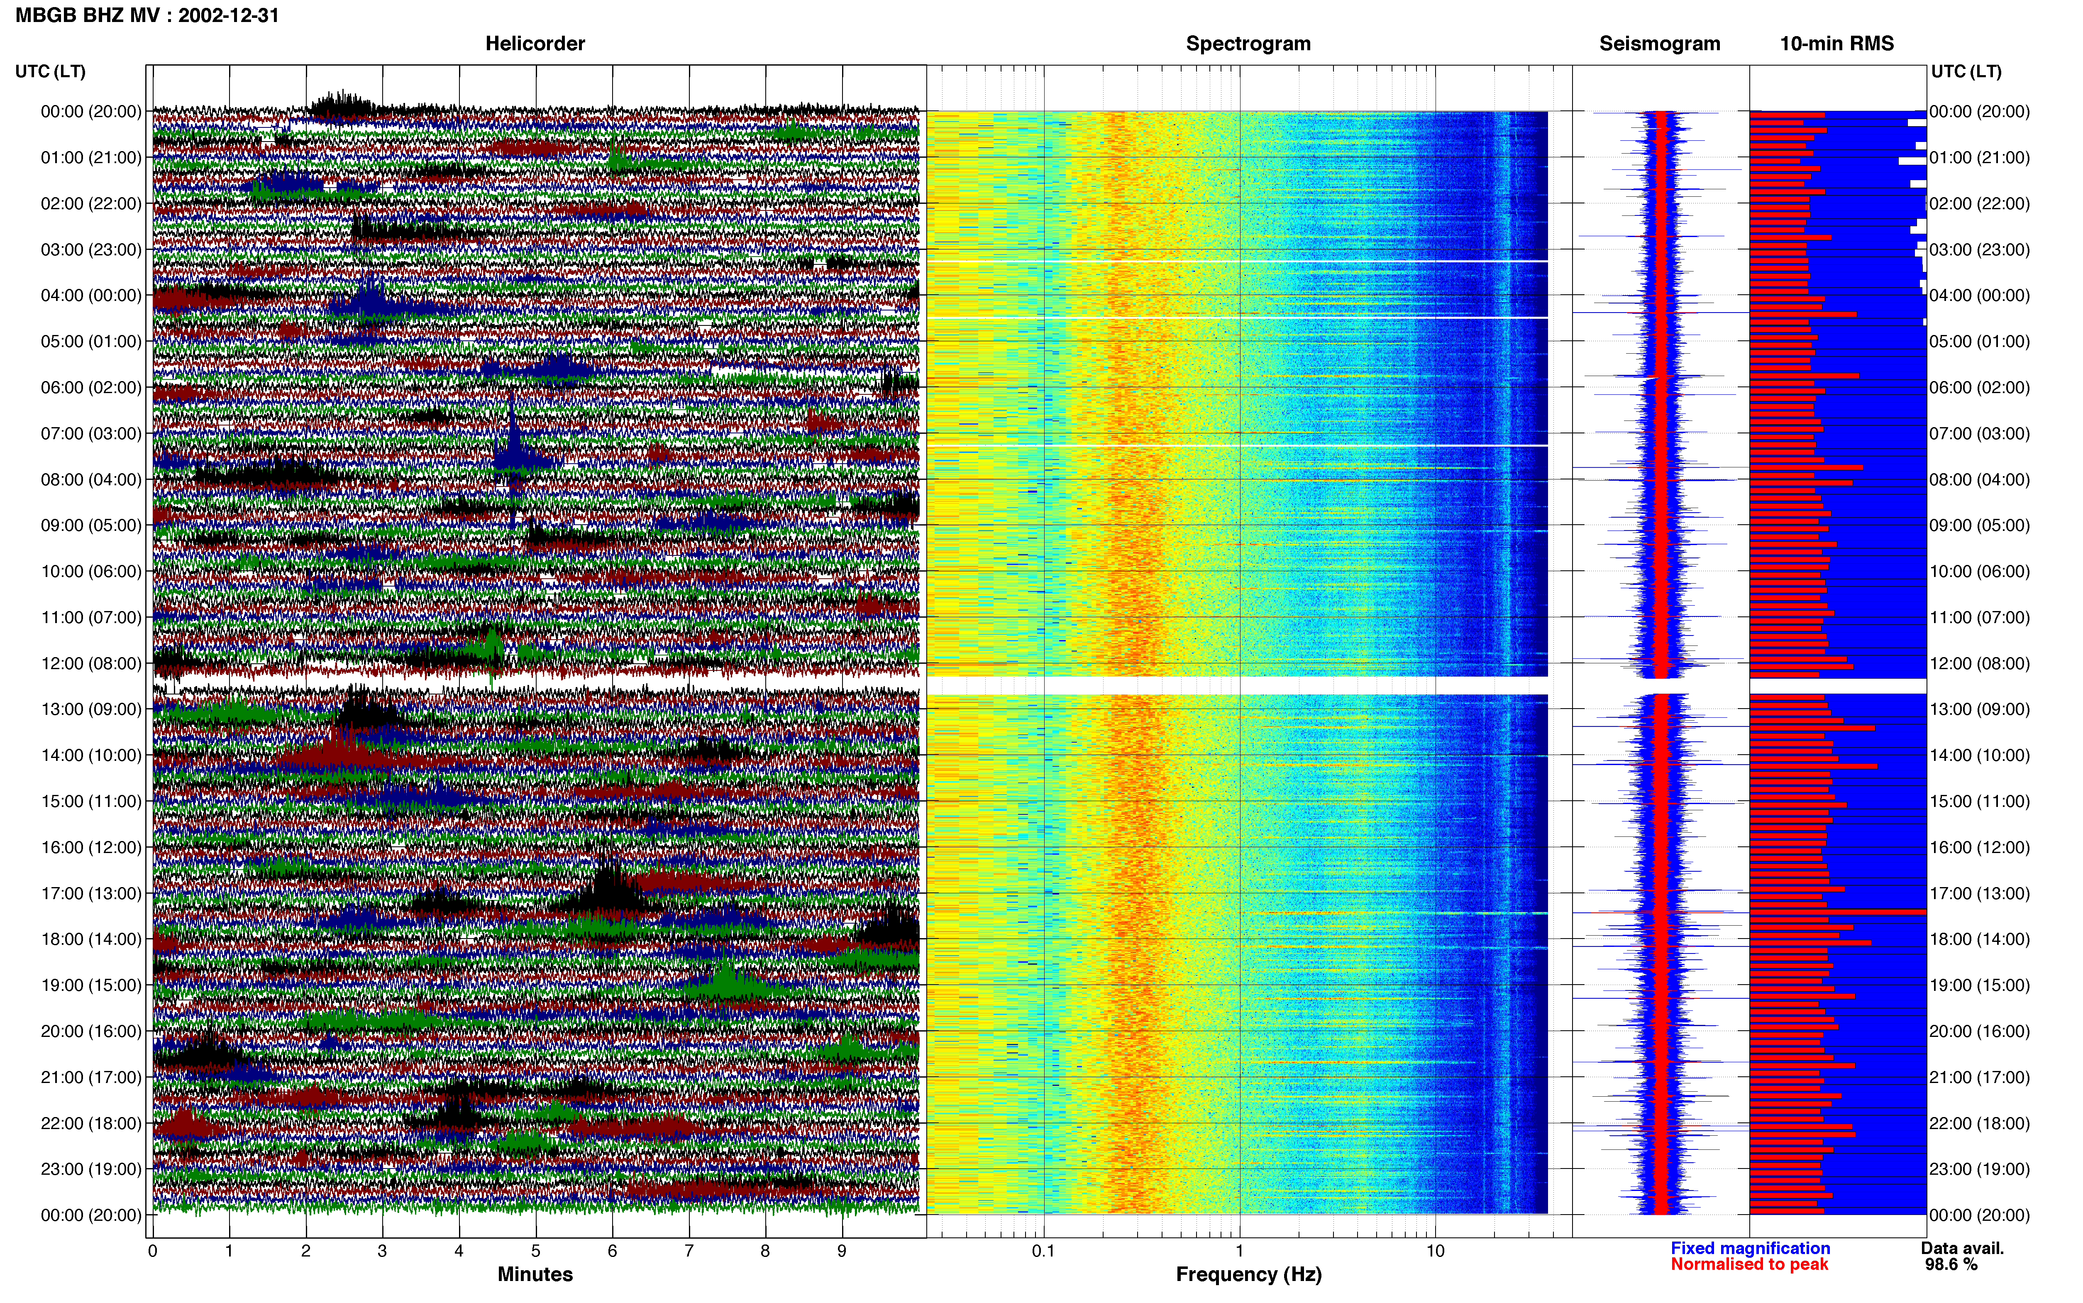Click left time label 16:00 (12:00)
Viewport: 2083px width, 1303px height.
[91, 847]
